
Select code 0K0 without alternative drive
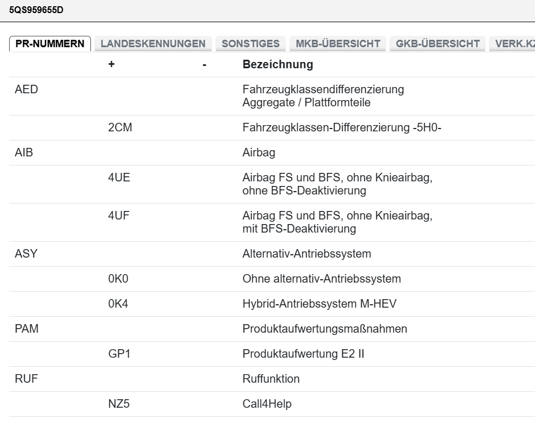coord(118,279)
